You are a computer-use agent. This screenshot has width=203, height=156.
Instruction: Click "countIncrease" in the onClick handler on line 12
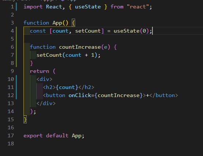click(x=119, y=96)
